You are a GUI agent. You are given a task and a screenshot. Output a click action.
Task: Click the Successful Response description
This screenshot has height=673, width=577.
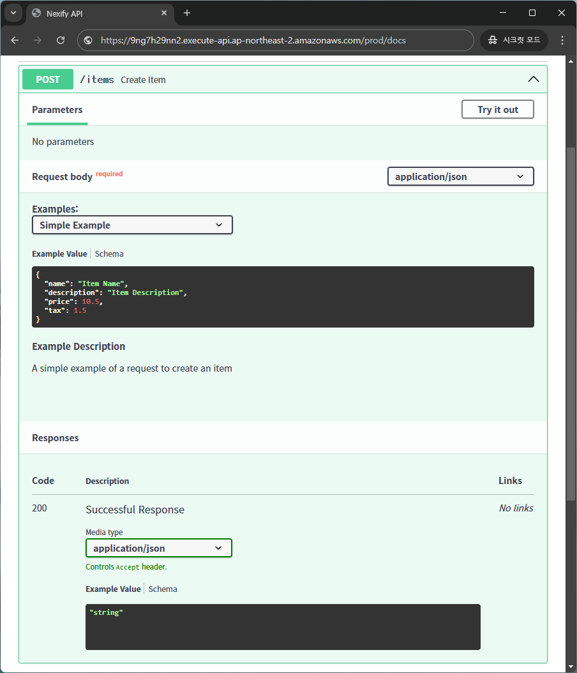click(x=135, y=510)
